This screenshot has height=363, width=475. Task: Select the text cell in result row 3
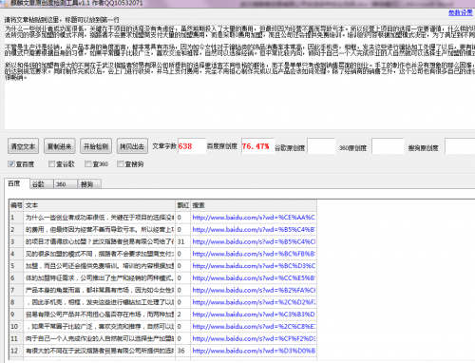(x=100, y=241)
